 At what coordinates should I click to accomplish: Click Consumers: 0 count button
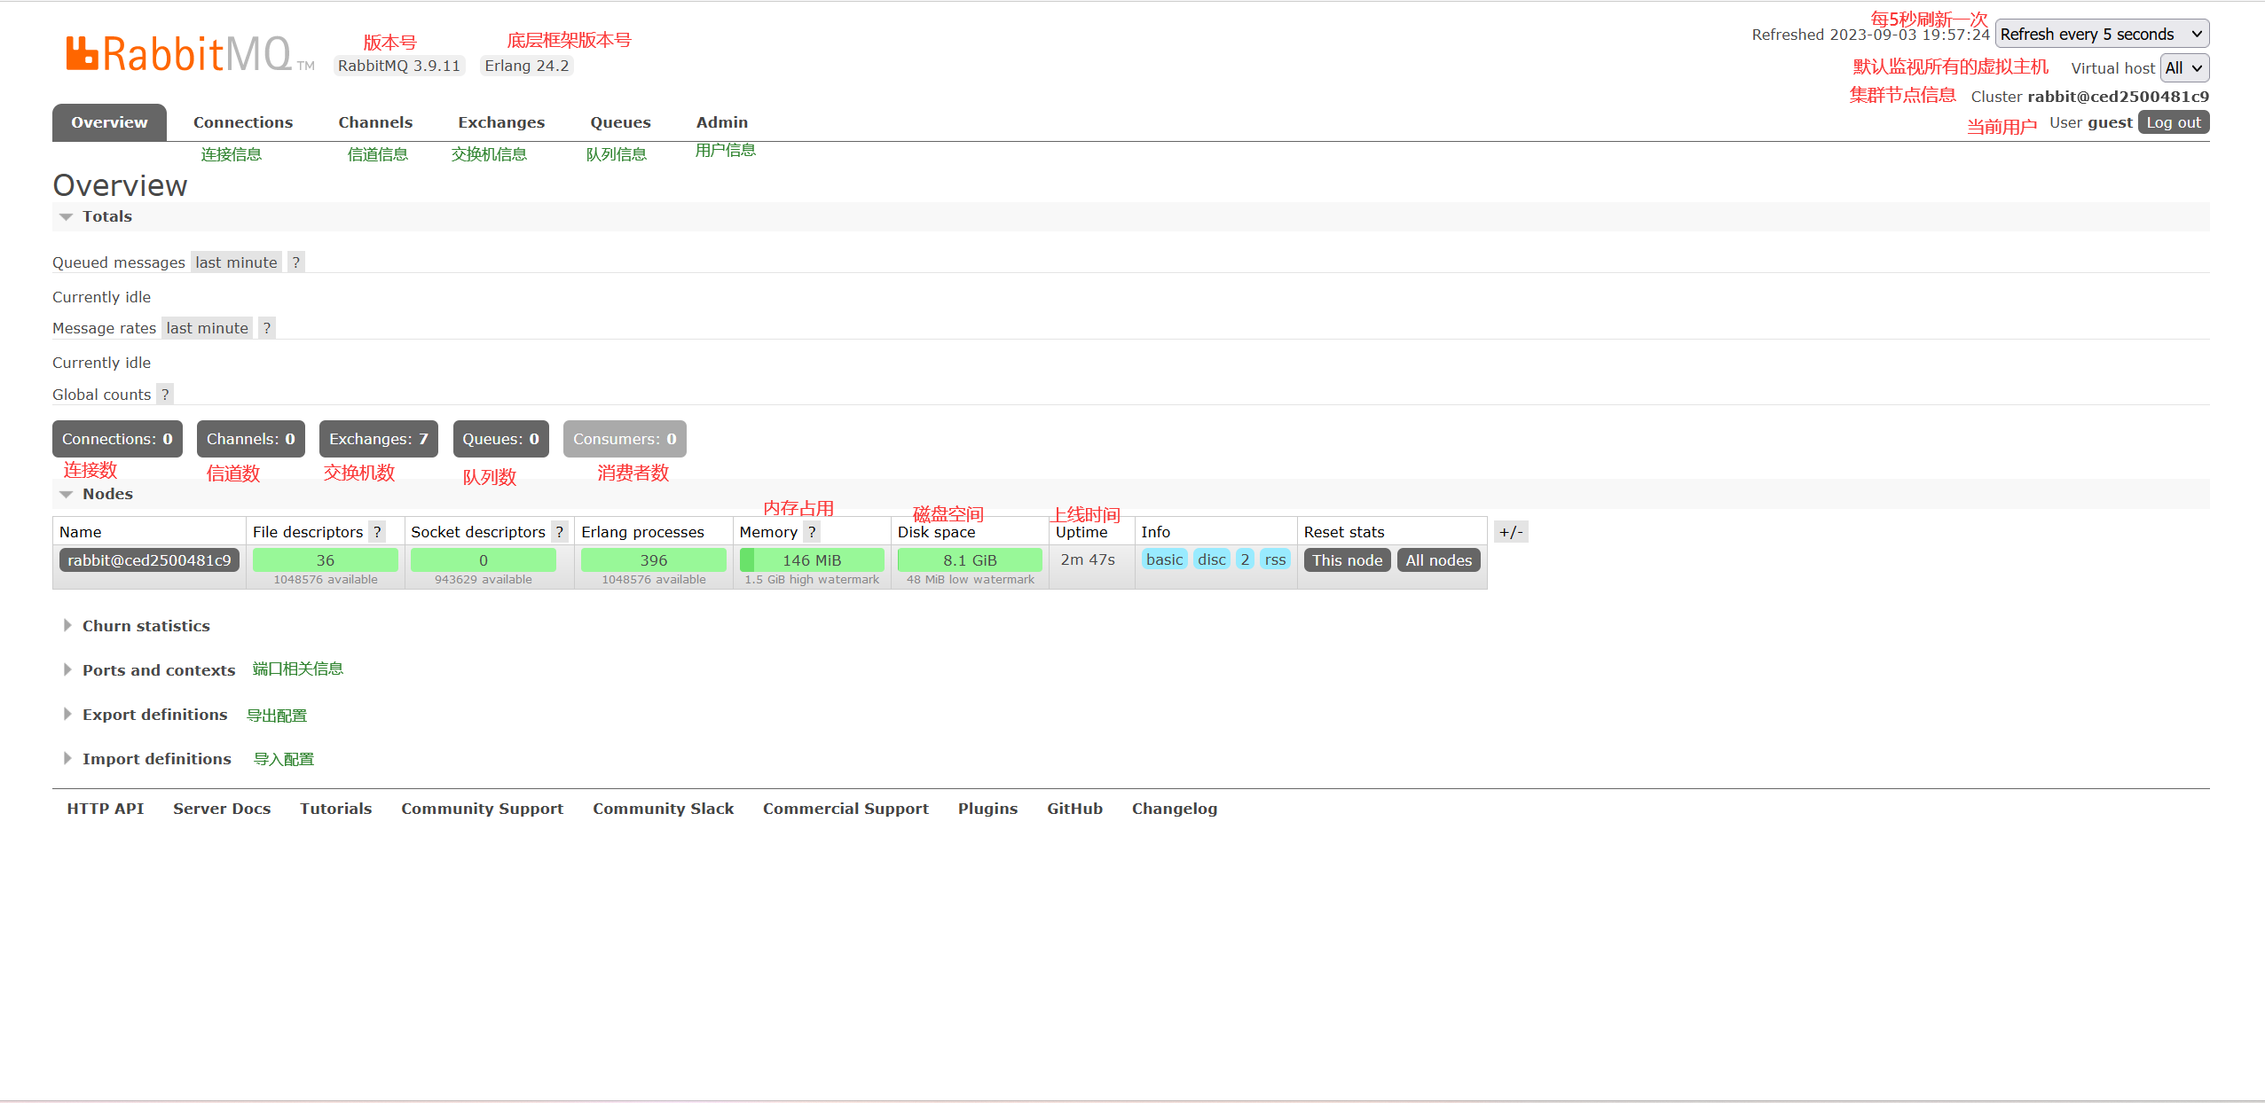click(625, 439)
